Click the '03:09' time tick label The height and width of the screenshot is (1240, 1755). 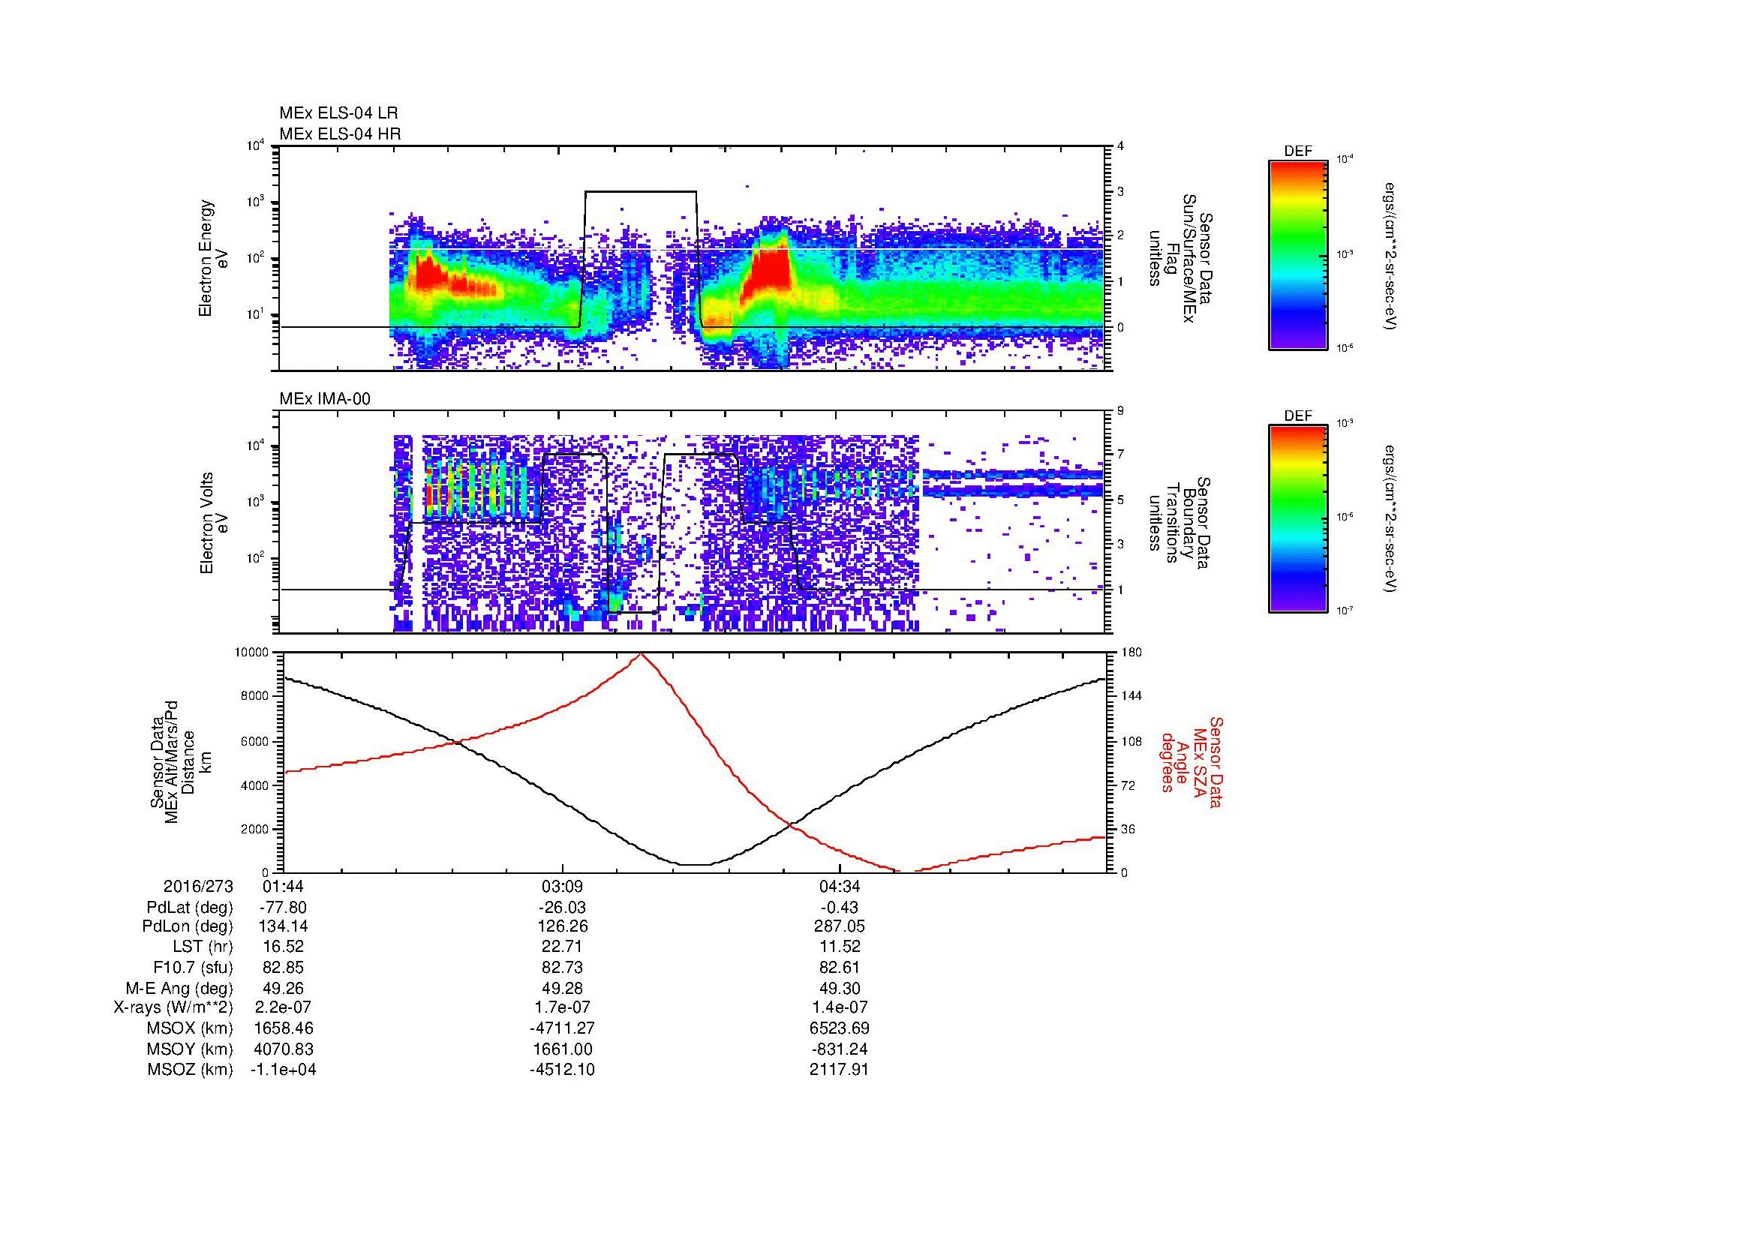563,886
